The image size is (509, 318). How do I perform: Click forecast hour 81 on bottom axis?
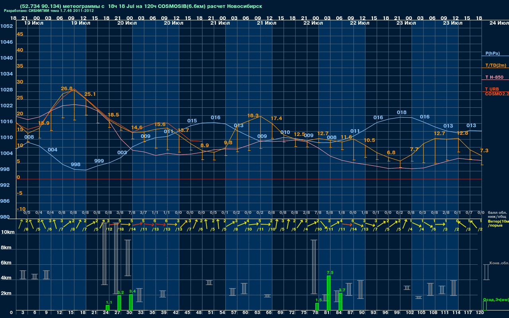coord(327,313)
